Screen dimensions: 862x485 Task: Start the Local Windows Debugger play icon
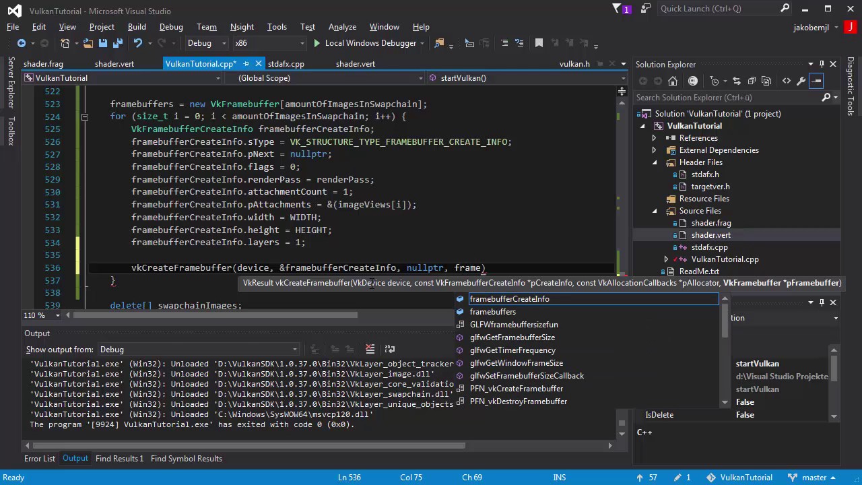pos(317,43)
